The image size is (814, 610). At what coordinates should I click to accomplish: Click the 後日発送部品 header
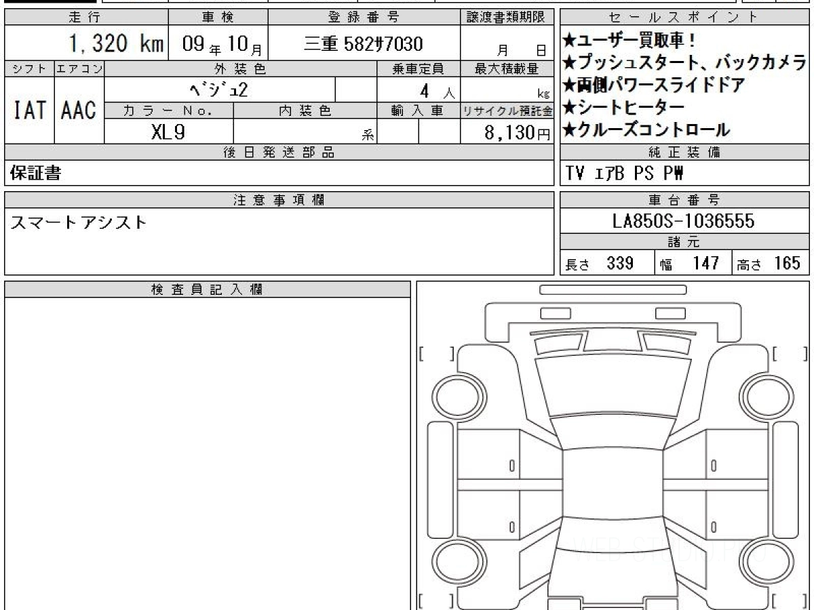pos(279,152)
